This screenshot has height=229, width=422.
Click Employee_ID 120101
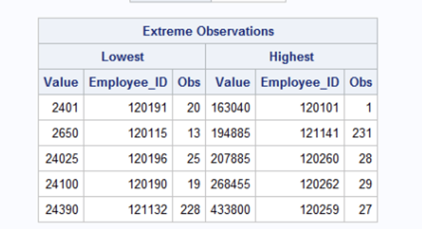319,108
